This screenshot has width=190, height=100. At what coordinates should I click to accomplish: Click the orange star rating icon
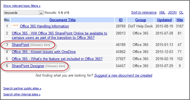pos(15,26)
